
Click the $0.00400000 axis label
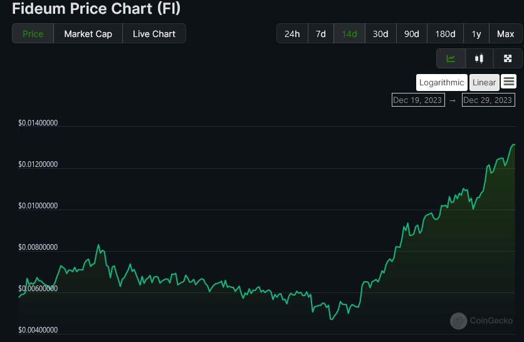click(38, 330)
